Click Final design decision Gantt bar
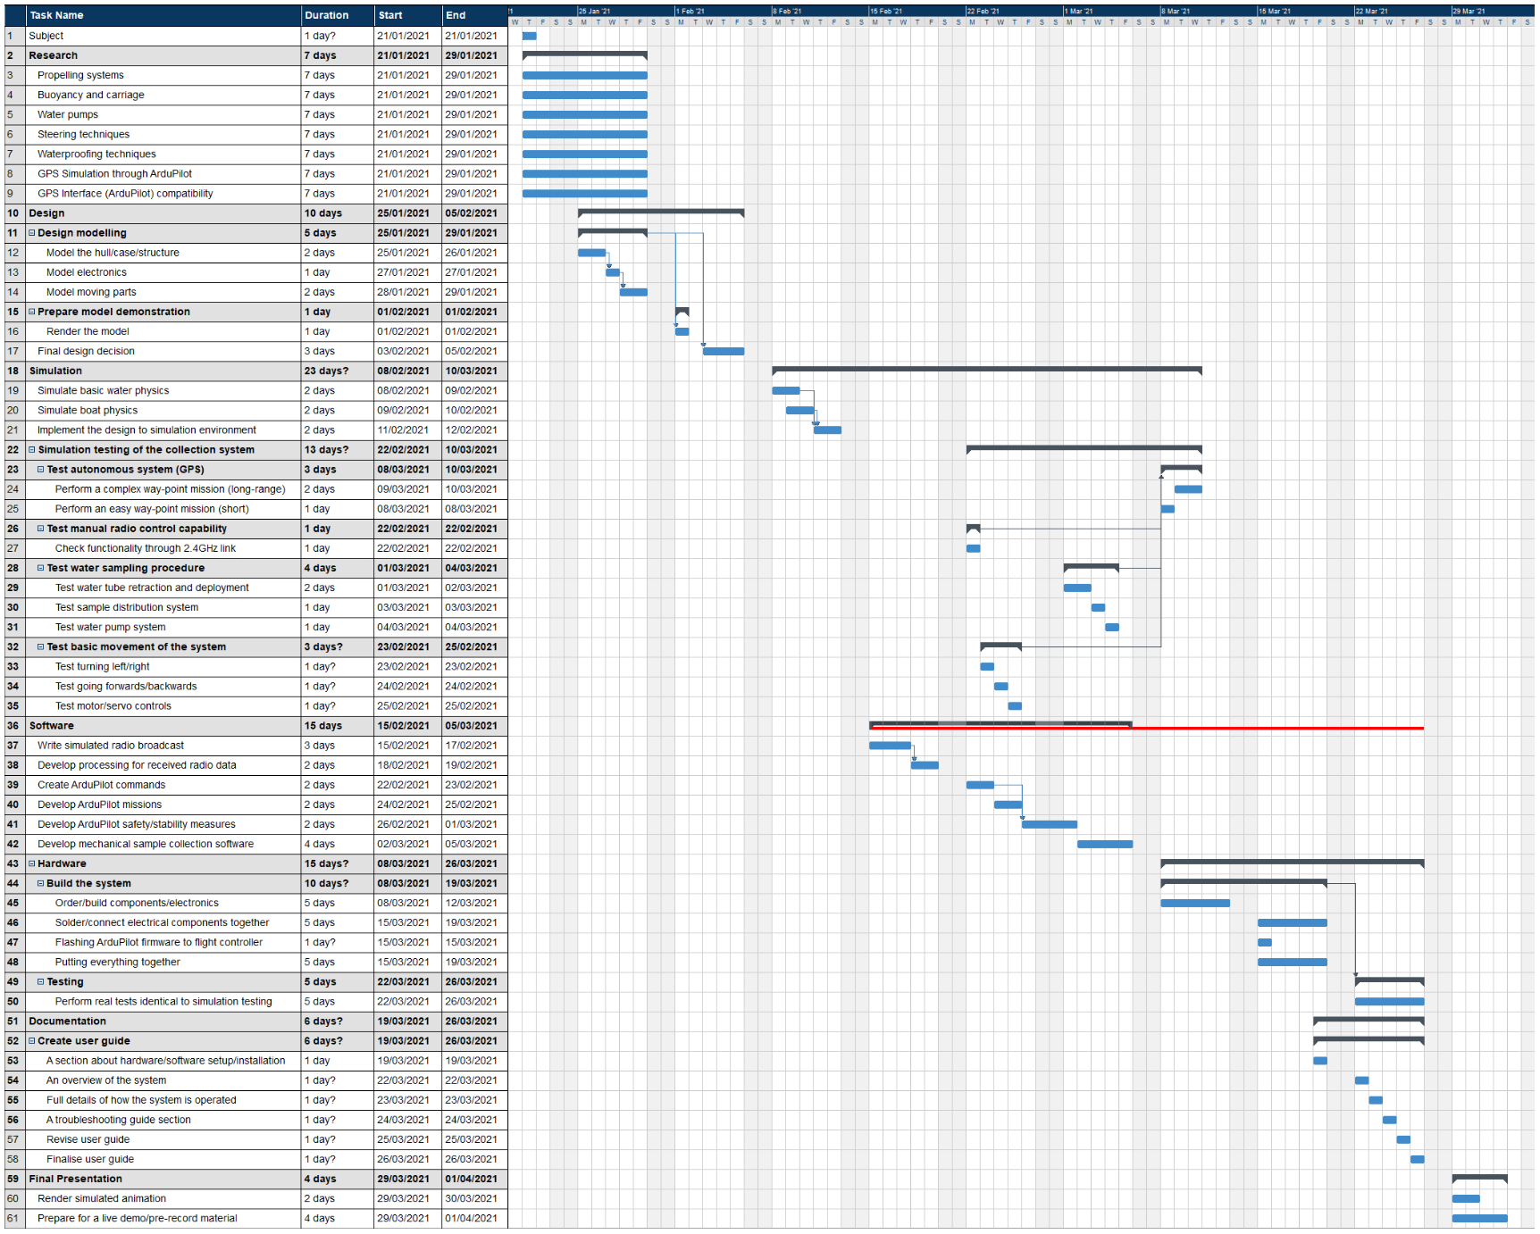This screenshot has height=1234, width=1540. click(724, 351)
